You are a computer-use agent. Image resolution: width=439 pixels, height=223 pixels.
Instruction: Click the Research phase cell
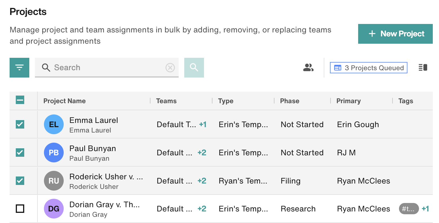point(298,209)
